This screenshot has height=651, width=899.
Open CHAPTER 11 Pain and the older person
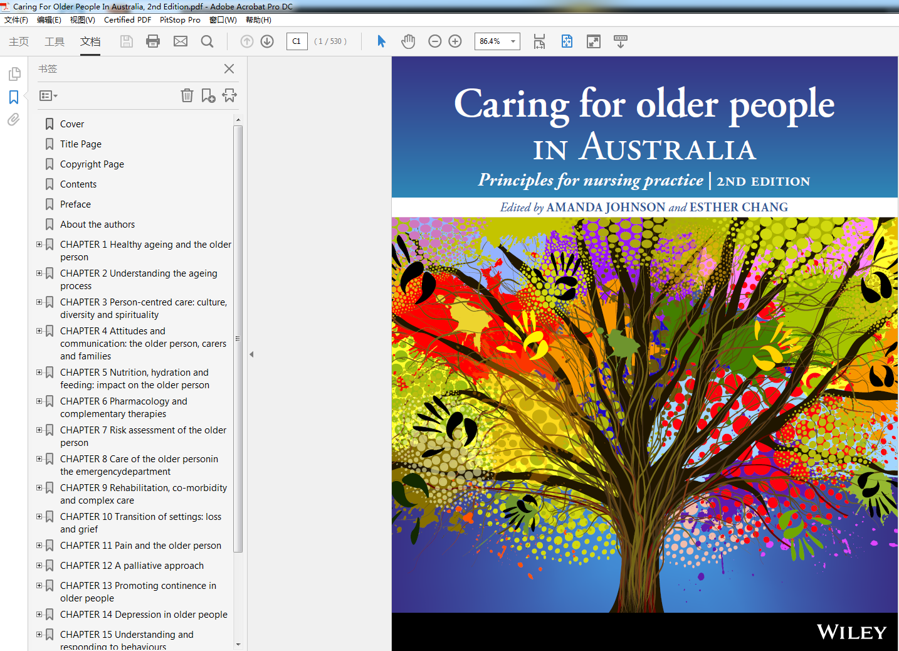[x=140, y=546]
